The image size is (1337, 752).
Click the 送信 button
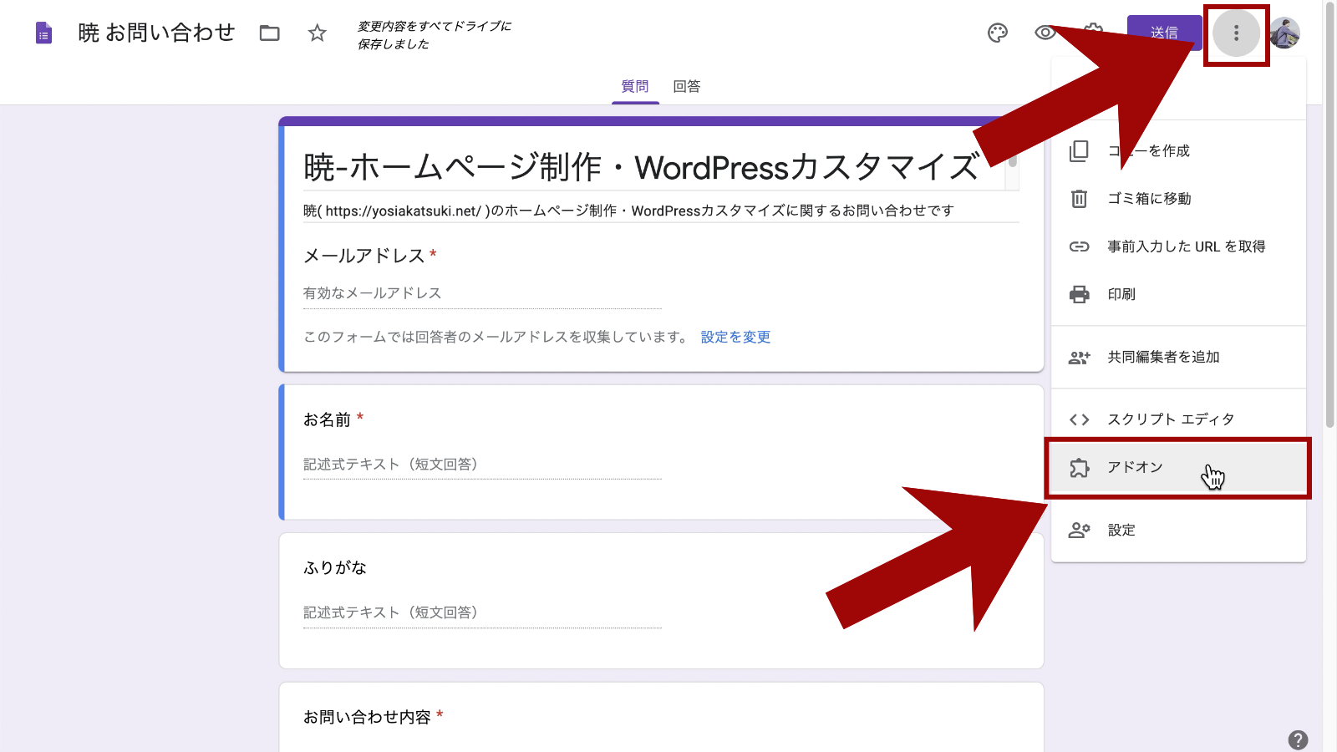pos(1164,33)
